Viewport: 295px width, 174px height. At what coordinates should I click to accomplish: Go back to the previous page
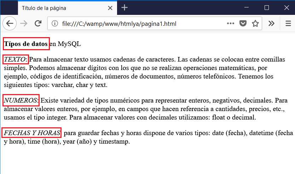(10, 23)
